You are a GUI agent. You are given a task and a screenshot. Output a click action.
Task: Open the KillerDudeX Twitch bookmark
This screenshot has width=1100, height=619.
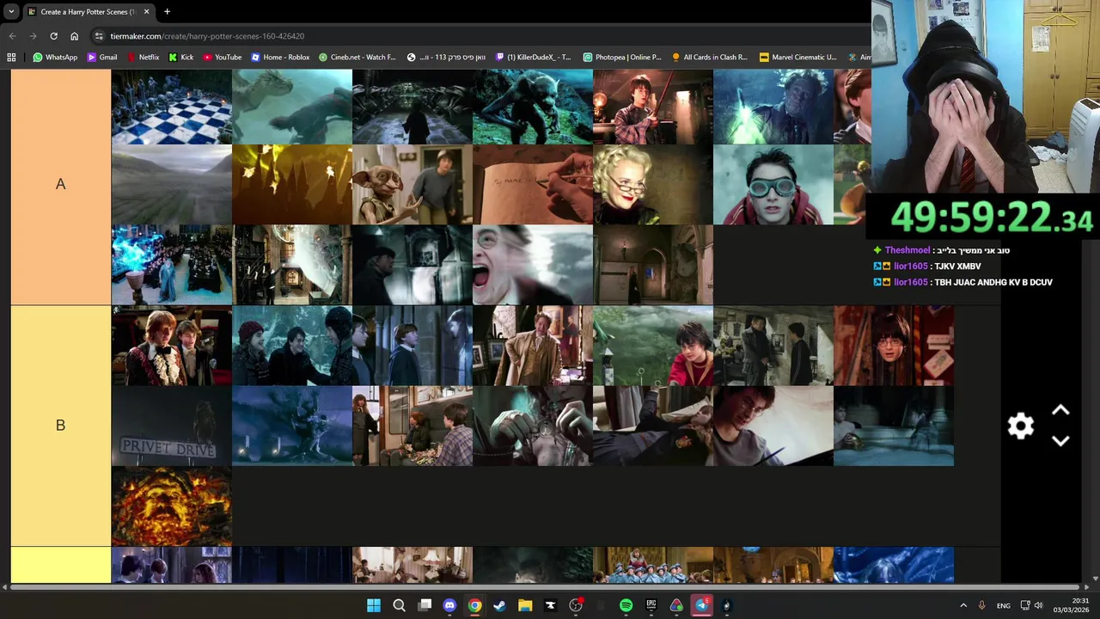tap(533, 58)
